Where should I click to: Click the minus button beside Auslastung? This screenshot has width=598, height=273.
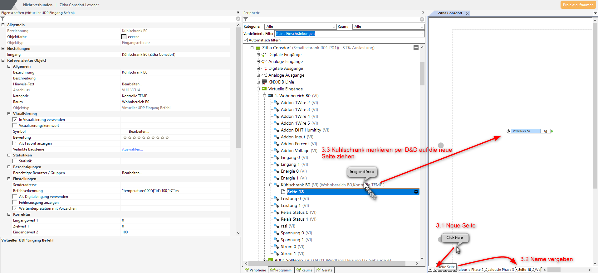coord(416,48)
